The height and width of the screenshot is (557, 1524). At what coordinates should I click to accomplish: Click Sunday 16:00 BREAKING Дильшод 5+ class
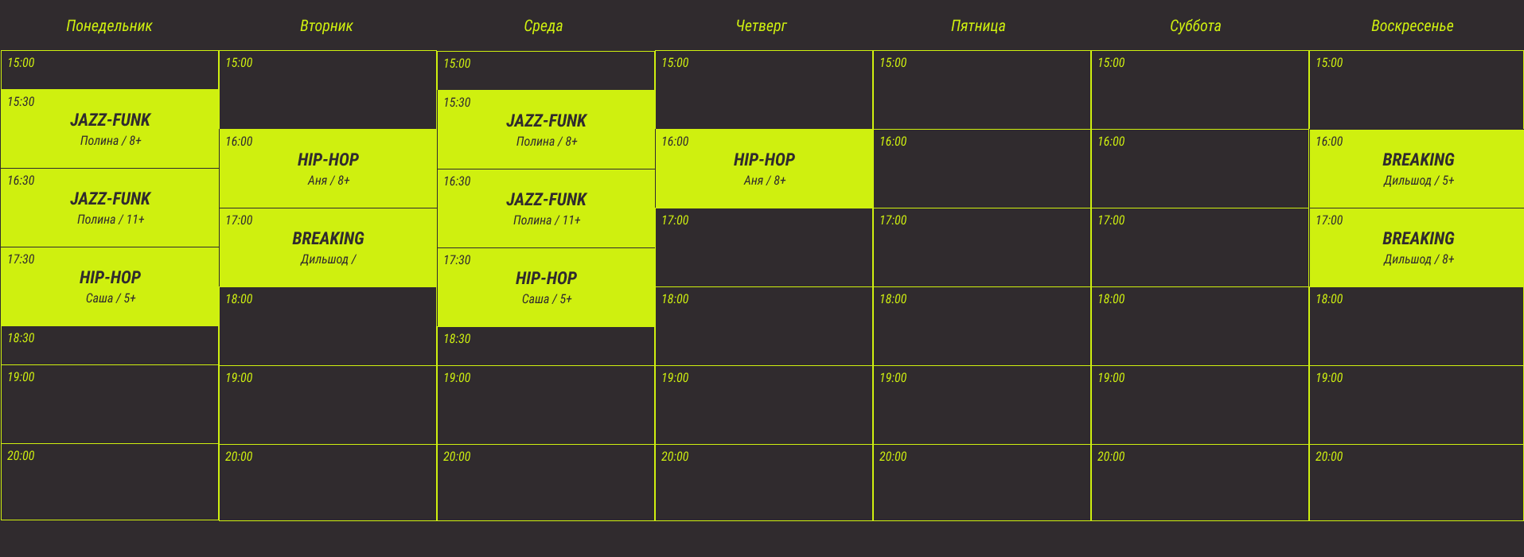point(1417,168)
